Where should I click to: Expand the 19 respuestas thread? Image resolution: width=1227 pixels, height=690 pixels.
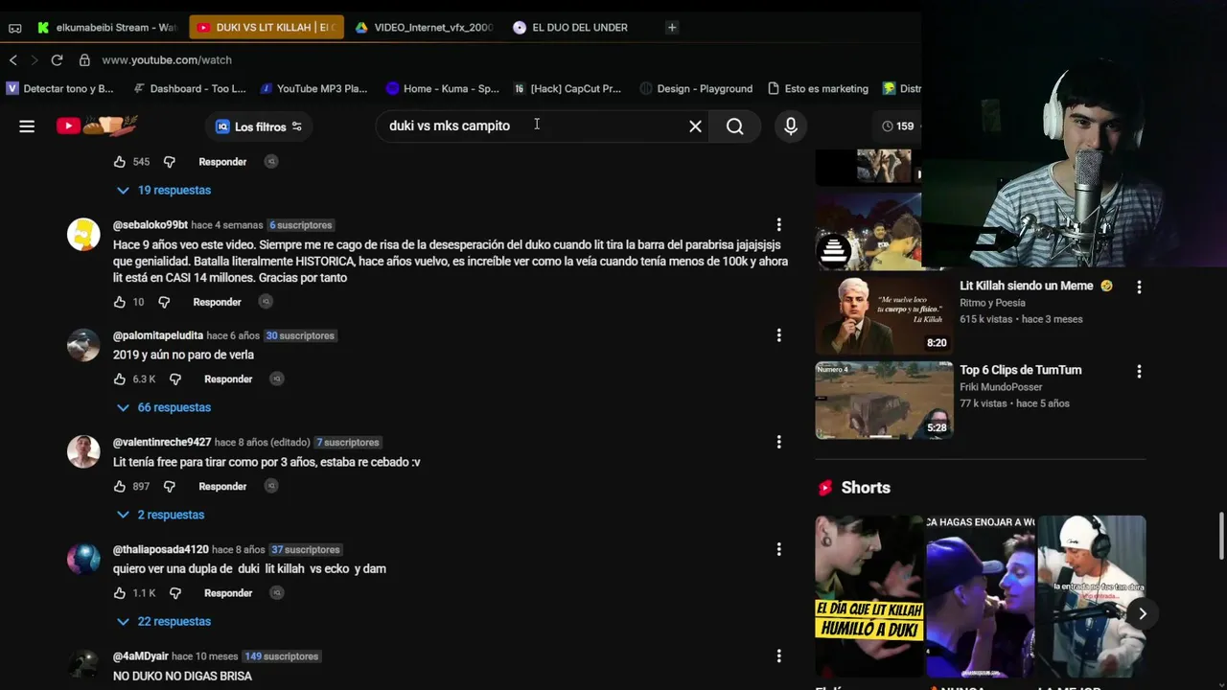click(x=163, y=190)
